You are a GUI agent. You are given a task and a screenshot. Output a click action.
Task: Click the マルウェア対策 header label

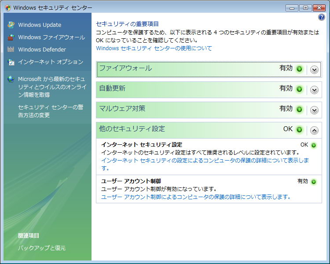(122, 108)
